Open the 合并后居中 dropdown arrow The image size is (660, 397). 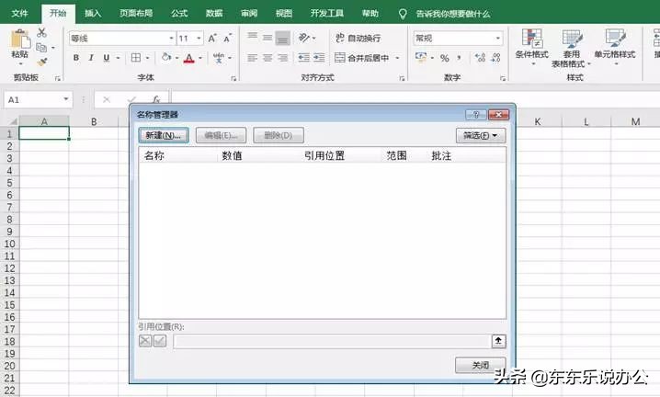(397, 58)
